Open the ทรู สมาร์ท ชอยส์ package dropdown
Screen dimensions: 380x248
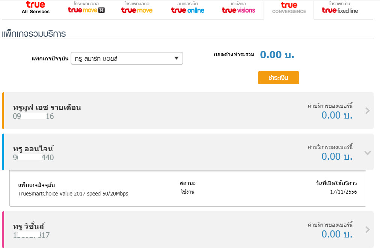127,59
